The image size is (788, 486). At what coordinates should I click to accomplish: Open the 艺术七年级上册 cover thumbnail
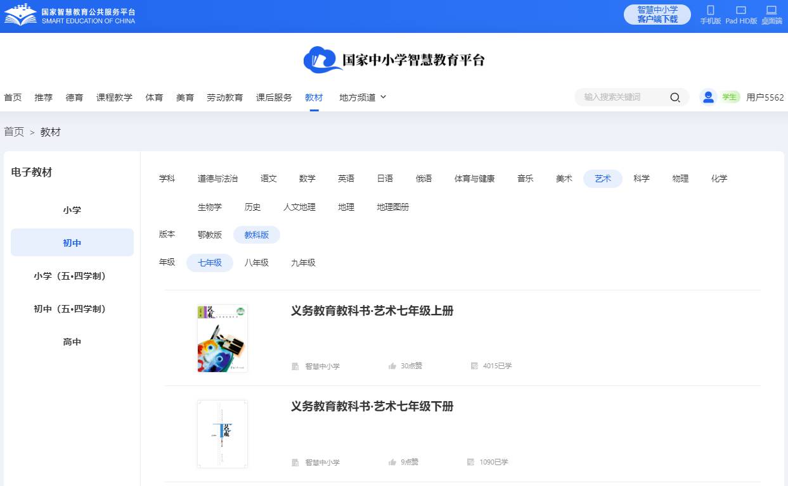tap(222, 338)
